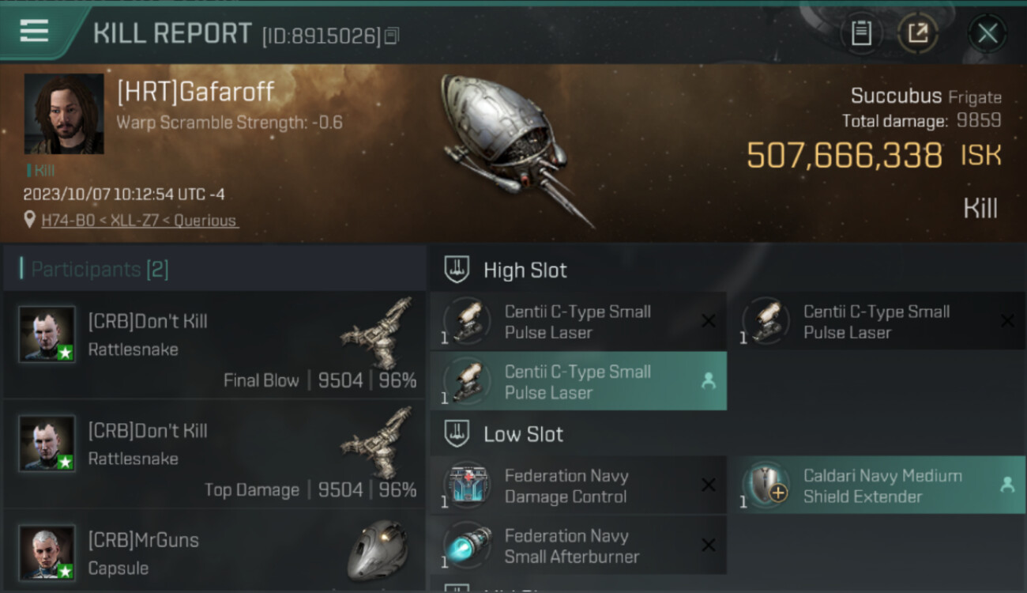Tap the Capsule ship icon
The width and height of the screenshot is (1027, 593).
378,550
